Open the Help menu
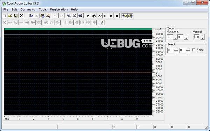Viewport: 210px width, 131px height. click(x=74, y=10)
